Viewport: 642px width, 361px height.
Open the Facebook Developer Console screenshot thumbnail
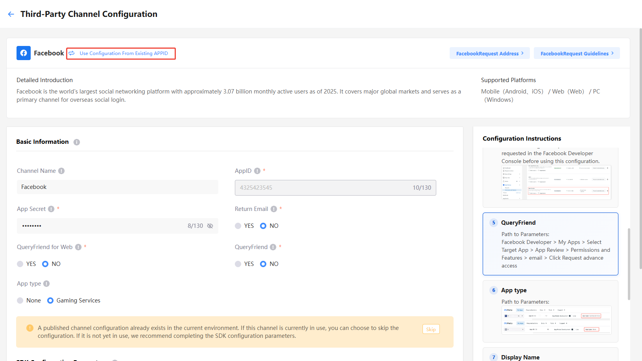(x=556, y=183)
